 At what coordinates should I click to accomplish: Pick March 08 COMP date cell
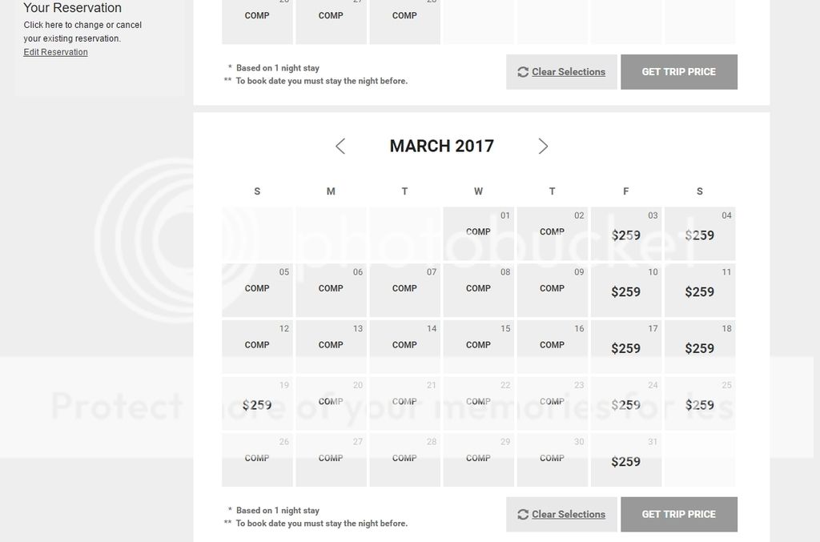[479, 290]
